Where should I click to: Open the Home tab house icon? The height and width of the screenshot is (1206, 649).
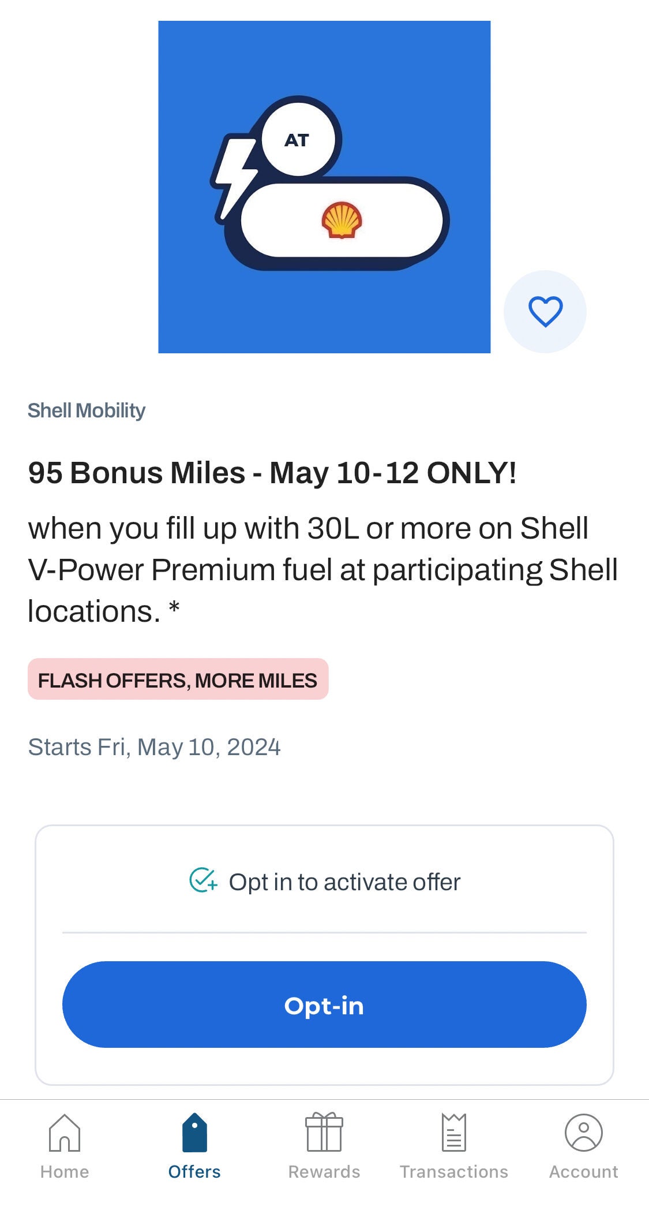(x=65, y=1133)
